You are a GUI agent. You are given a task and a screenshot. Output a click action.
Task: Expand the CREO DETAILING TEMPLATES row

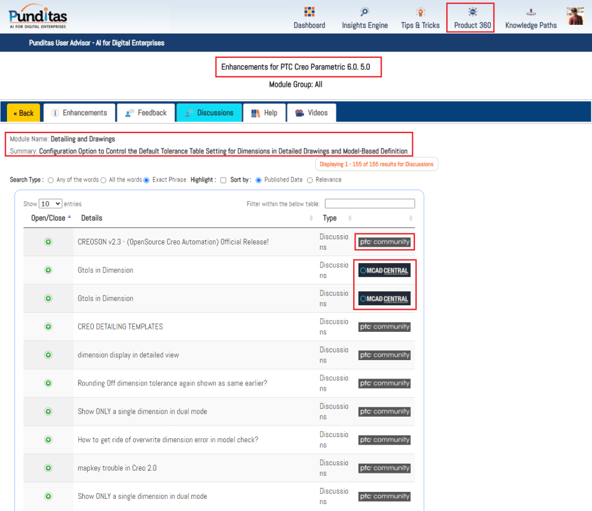pyautogui.click(x=49, y=327)
